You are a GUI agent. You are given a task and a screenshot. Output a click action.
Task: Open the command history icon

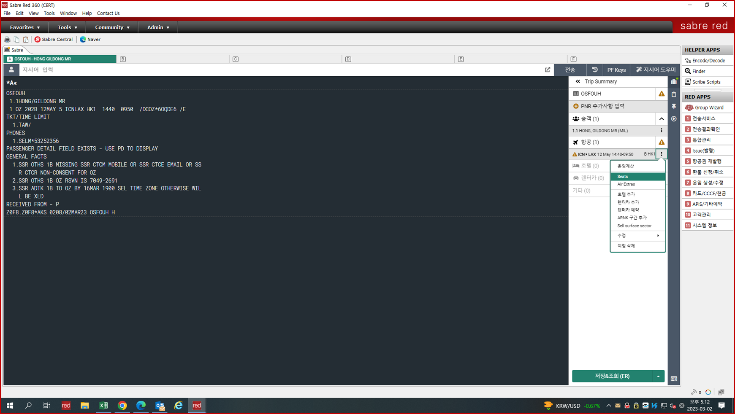(x=595, y=70)
